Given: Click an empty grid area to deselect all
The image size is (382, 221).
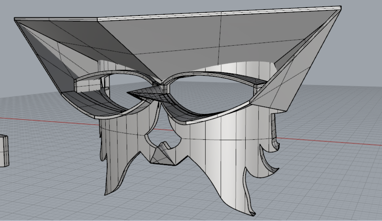Looking at the screenshot, I should pyautogui.click(x=349, y=197).
